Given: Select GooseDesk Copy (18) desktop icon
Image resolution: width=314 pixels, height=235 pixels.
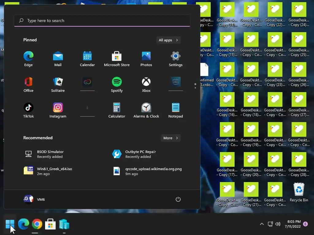Looking at the screenshot, I should 251,105.
